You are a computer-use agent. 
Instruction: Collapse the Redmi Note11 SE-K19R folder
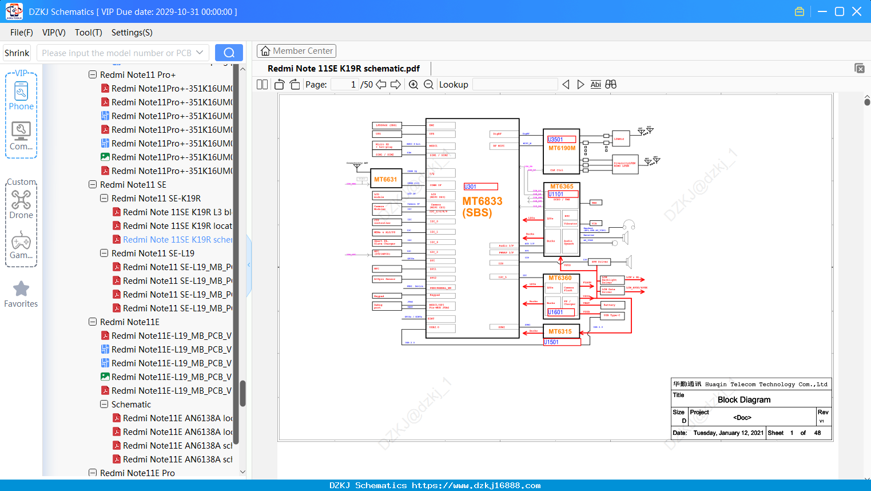(x=104, y=199)
